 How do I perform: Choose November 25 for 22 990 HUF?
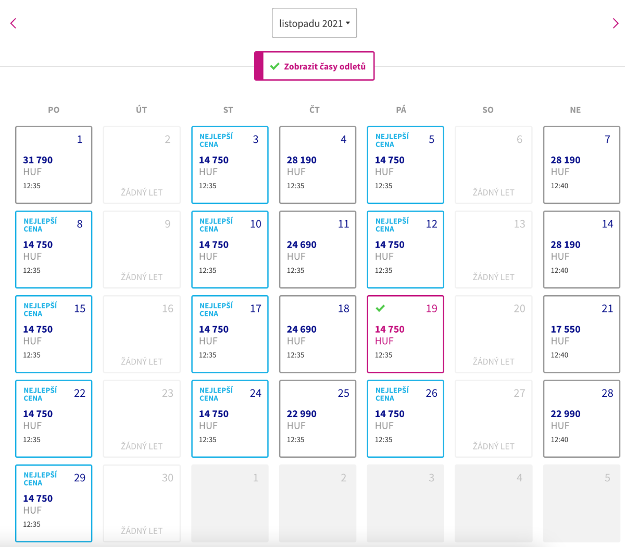(318, 419)
